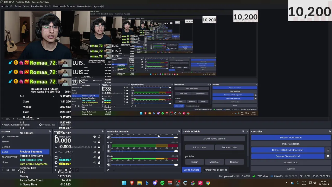Viewport: 332px width, 187px height.
Task: Float the Fuentes panel with its dock icon
Action: [102, 131]
